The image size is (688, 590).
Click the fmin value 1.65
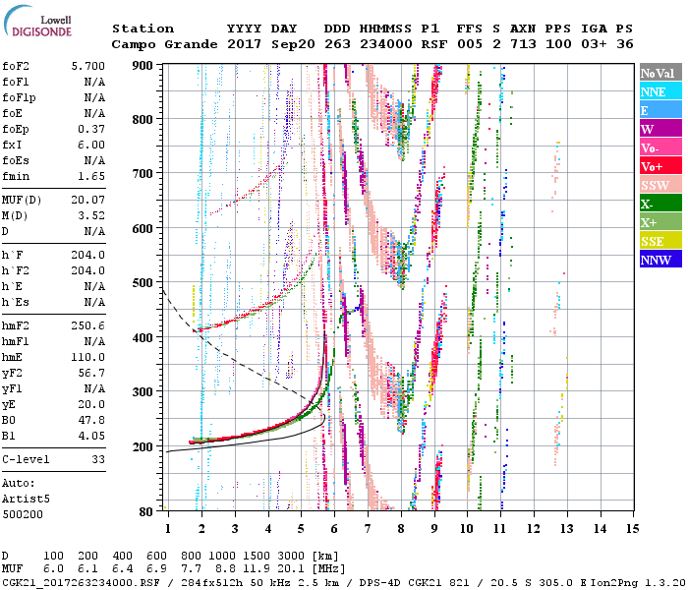click(x=91, y=176)
